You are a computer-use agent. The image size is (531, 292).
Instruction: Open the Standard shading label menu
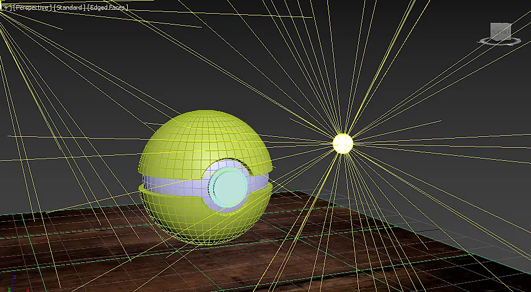click(x=70, y=7)
